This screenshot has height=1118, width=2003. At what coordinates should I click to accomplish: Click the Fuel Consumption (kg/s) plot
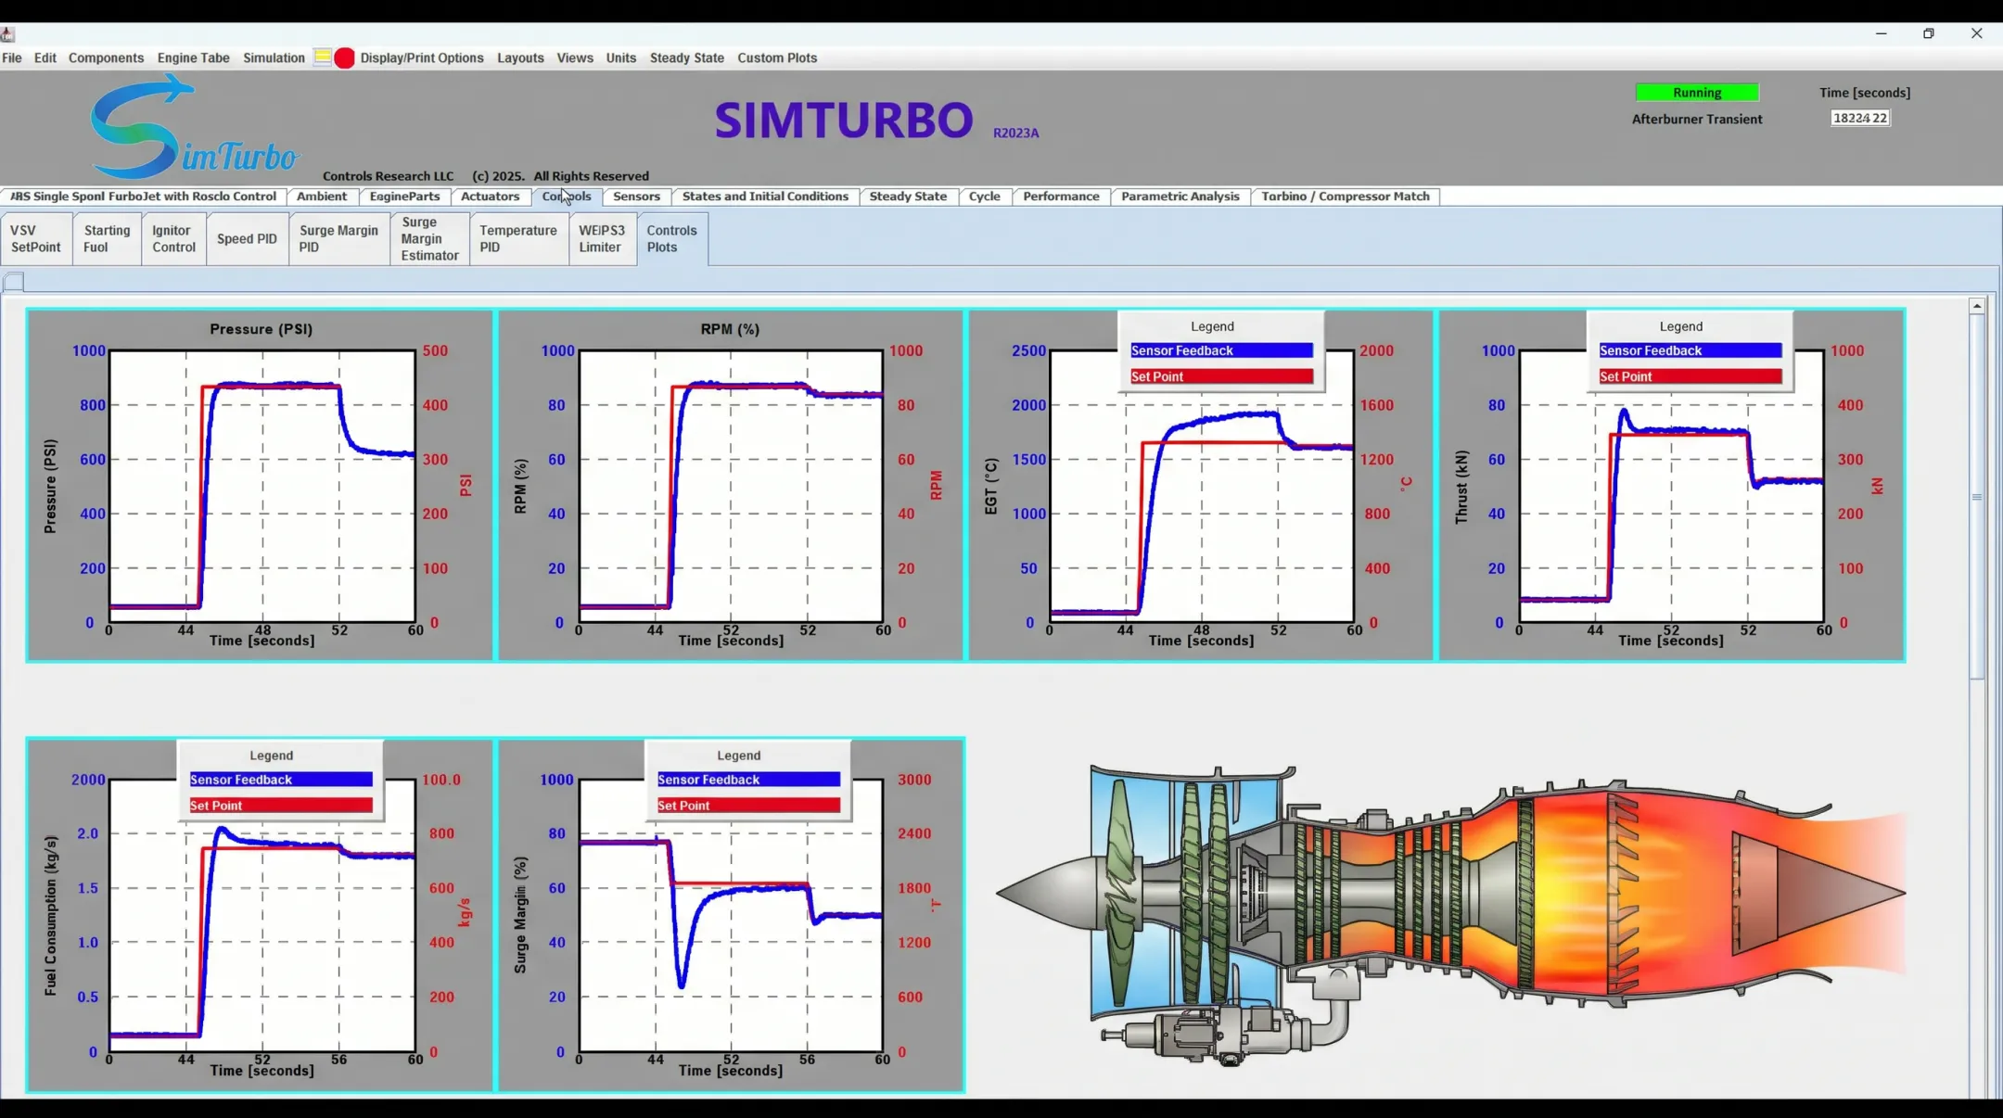pyautogui.click(x=262, y=916)
